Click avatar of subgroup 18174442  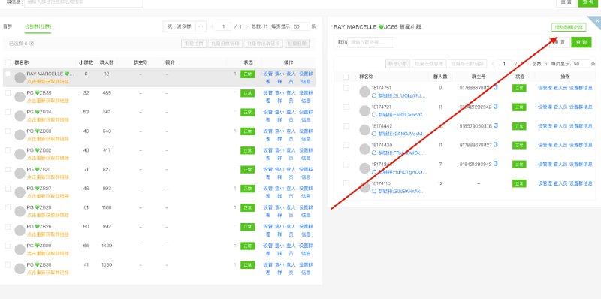point(365,130)
